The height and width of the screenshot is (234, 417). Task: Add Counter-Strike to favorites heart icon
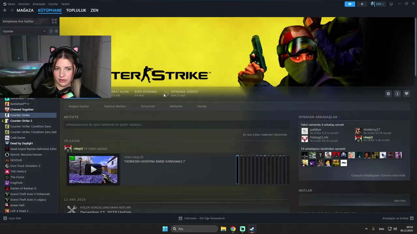tap(407, 94)
